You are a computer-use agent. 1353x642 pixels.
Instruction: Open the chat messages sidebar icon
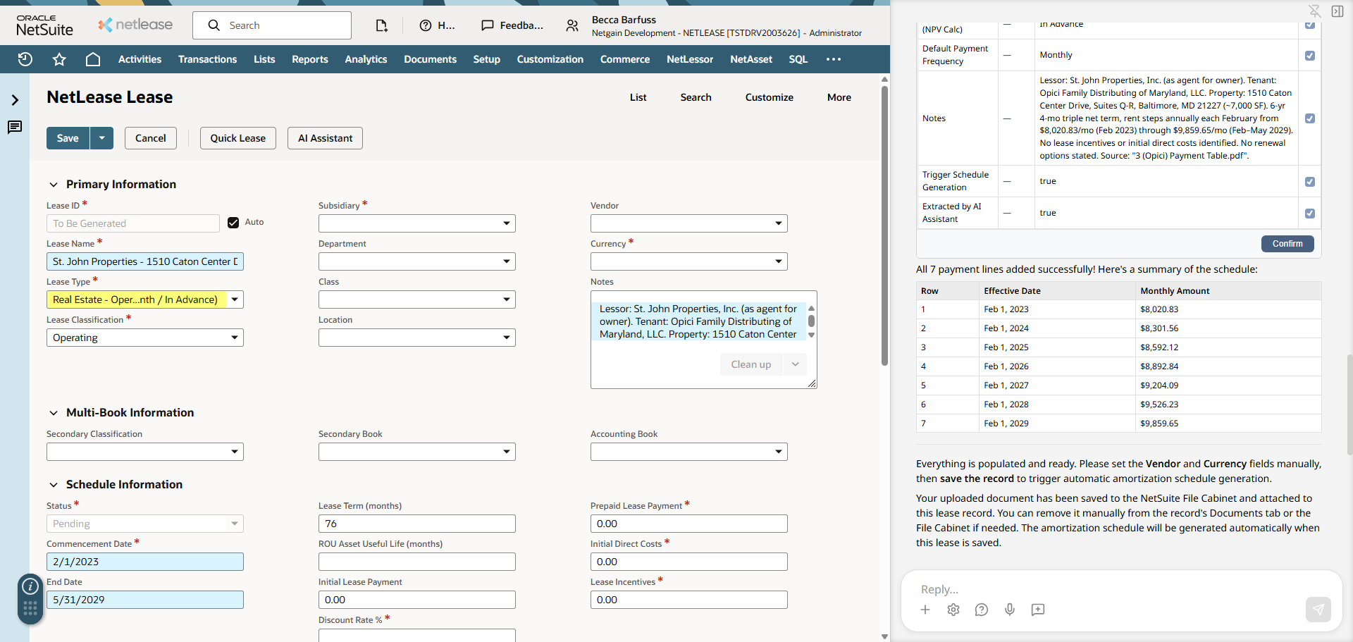tap(15, 128)
